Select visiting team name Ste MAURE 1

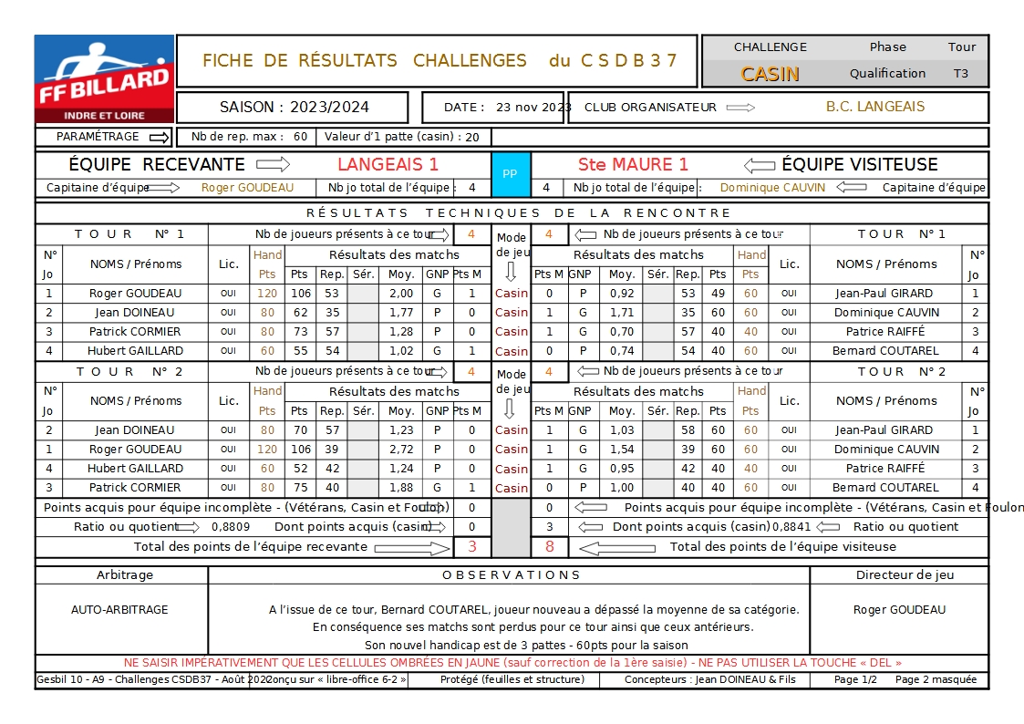[633, 164]
